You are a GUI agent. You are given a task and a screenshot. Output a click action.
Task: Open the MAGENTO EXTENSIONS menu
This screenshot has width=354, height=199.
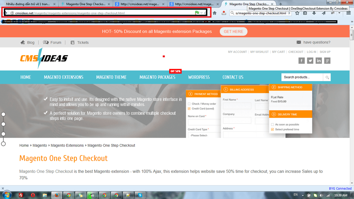coord(64,77)
